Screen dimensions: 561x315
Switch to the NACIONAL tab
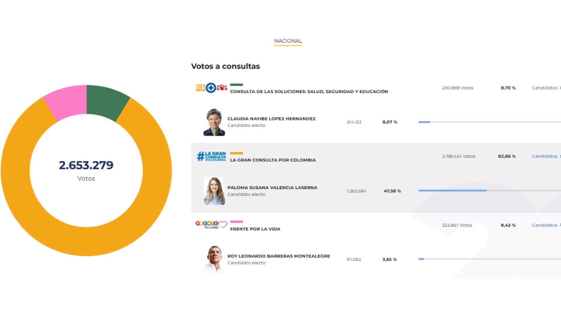[x=288, y=41]
